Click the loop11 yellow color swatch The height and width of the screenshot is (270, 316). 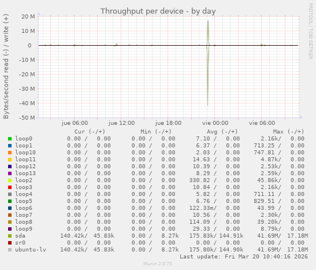pyautogui.click(x=10, y=160)
